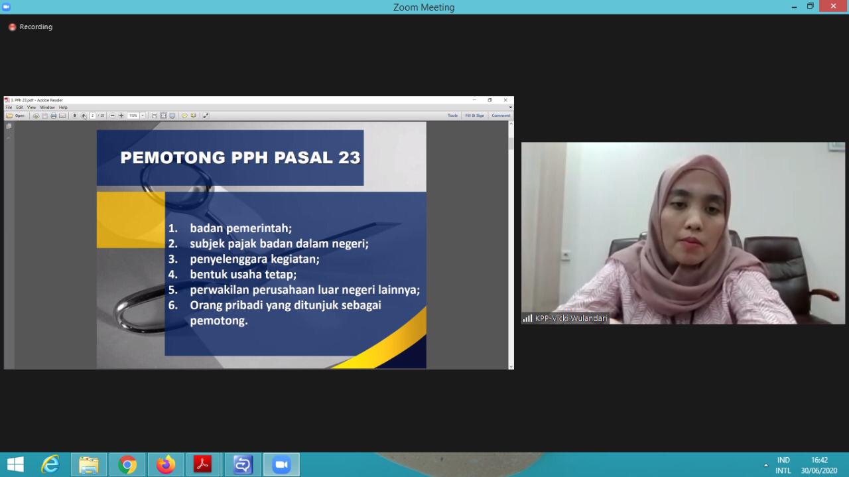Click the page number input field
The height and width of the screenshot is (477, 849).
coord(93,115)
